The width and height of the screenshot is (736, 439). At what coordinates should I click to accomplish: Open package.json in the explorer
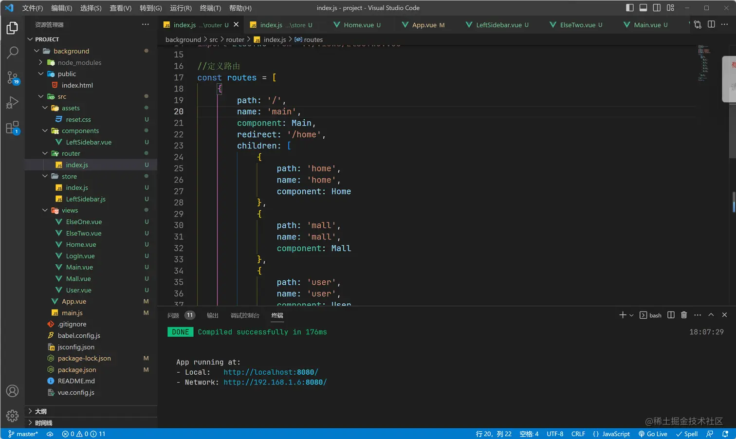(76, 370)
